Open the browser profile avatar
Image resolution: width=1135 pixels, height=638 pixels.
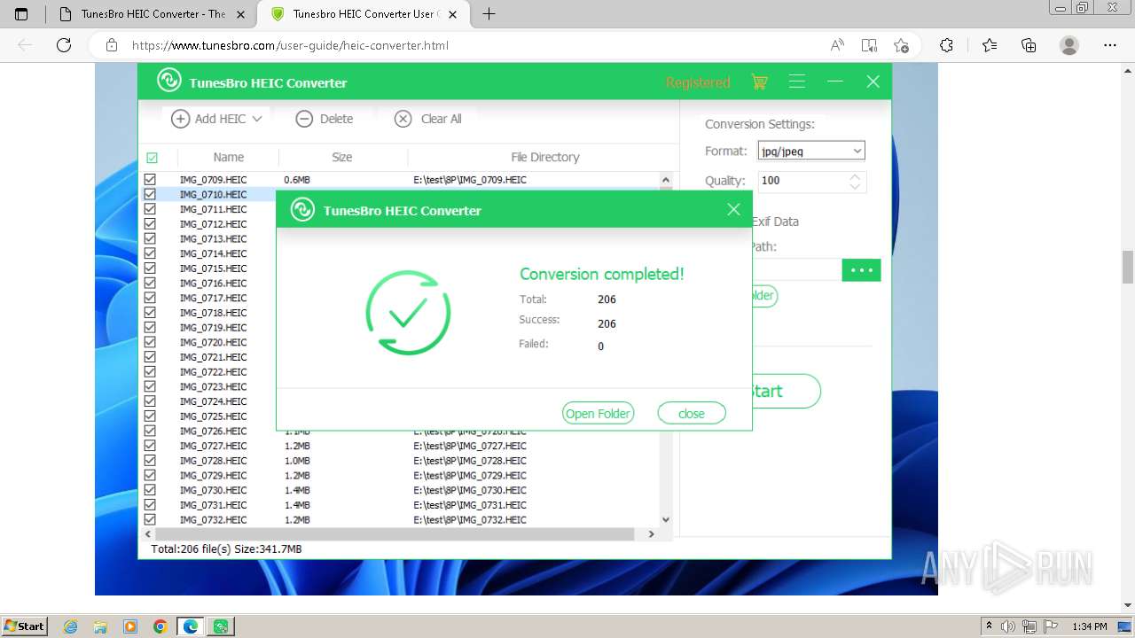(1069, 45)
